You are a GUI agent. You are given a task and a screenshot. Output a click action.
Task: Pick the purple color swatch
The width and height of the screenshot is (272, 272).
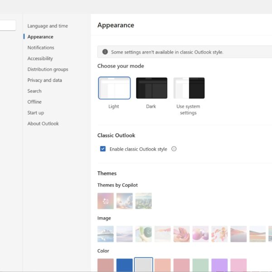[219, 265]
